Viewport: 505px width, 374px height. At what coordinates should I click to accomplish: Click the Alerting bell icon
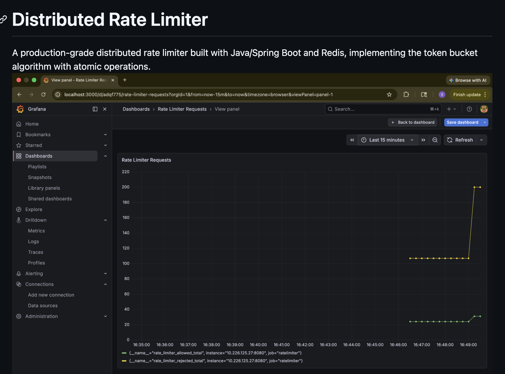[x=18, y=273]
